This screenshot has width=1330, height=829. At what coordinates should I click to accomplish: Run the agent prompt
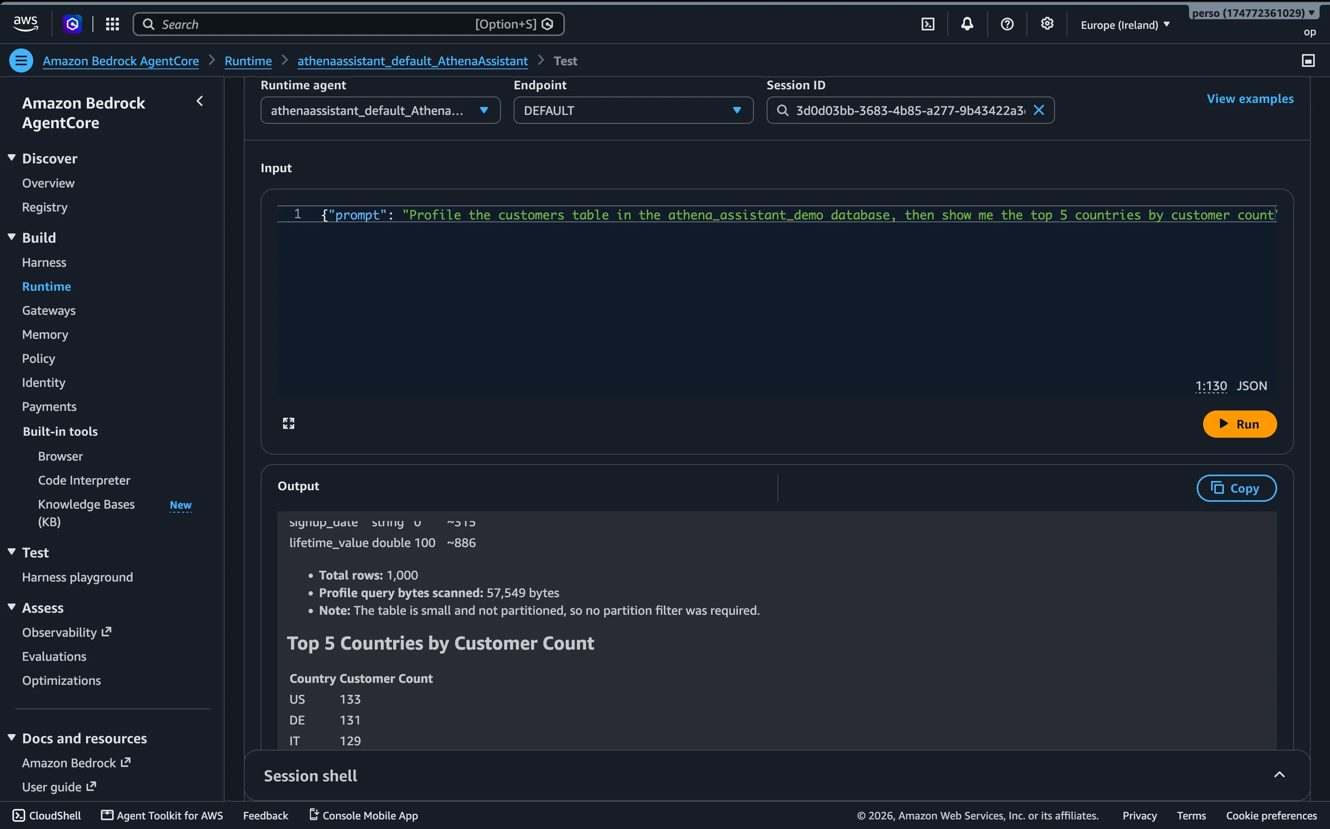(x=1240, y=424)
